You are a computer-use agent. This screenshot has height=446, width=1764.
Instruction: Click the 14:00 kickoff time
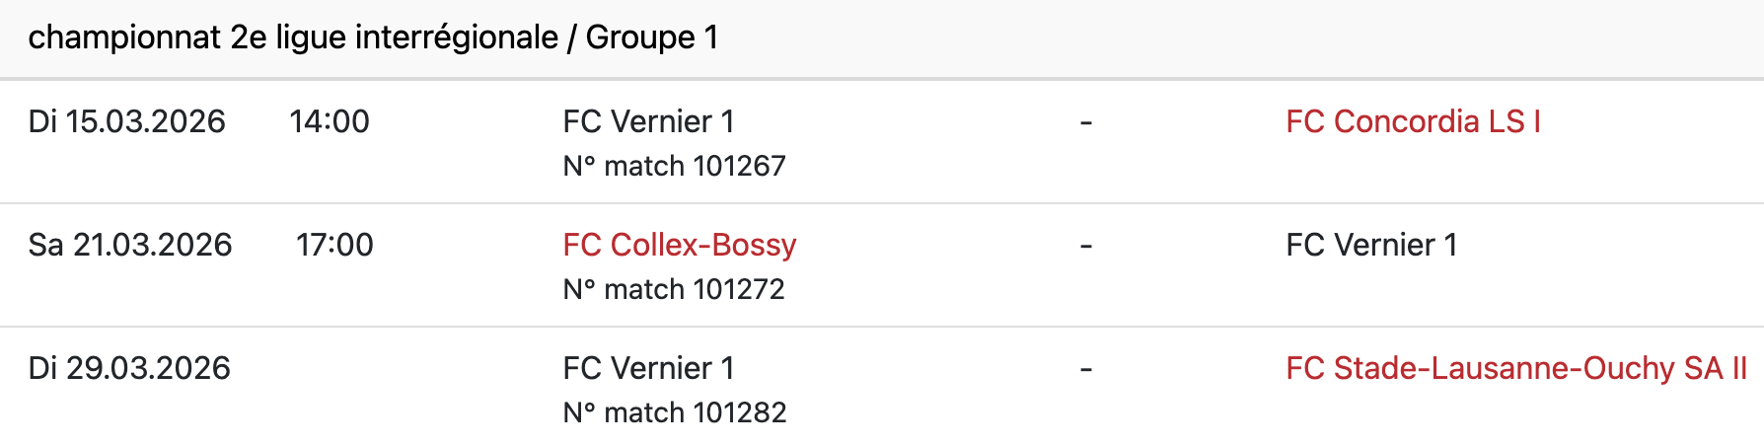pyautogui.click(x=330, y=121)
